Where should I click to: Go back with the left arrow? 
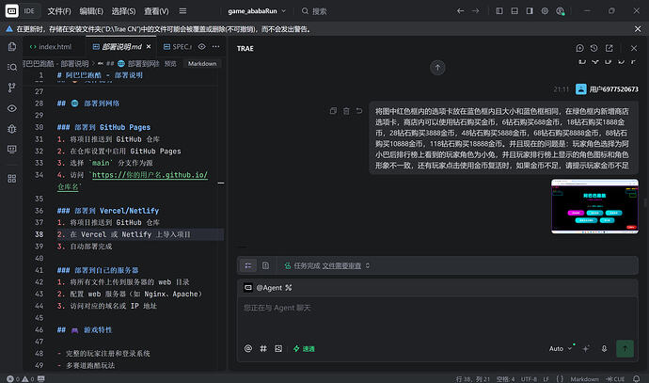460,11
